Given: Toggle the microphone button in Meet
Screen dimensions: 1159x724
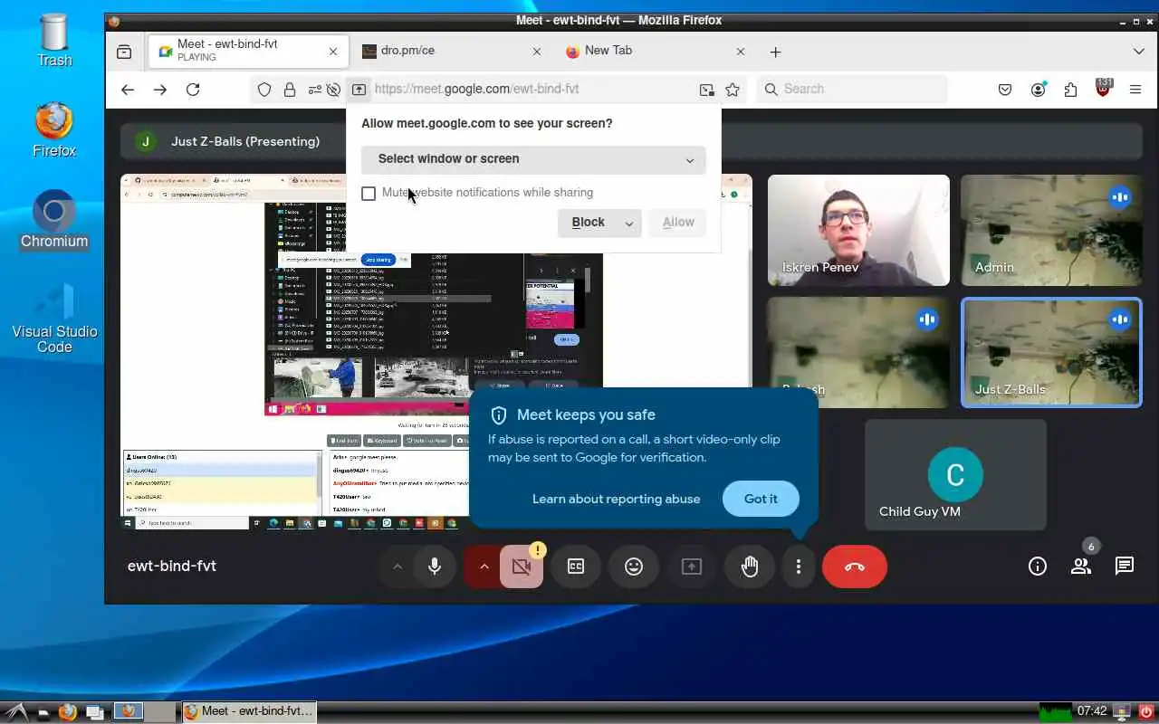Looking at the screenshot, I should 435,567.
